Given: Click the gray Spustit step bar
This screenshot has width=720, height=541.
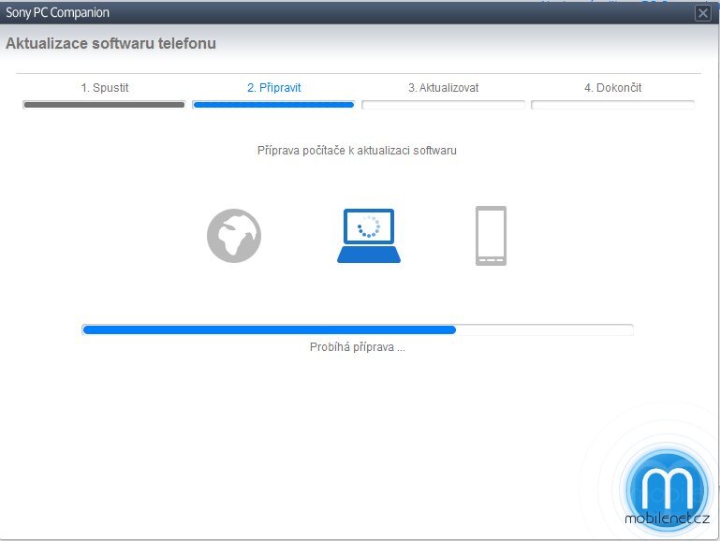Looking at the screenshot, I should point(104,105).
